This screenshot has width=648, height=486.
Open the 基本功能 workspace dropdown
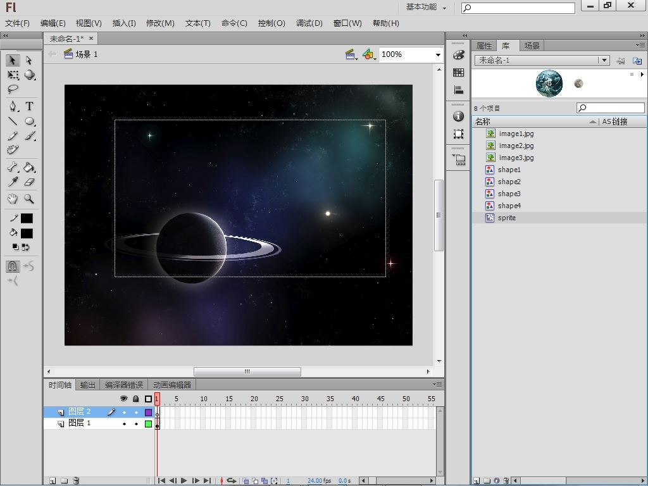[x=426, y=7]
